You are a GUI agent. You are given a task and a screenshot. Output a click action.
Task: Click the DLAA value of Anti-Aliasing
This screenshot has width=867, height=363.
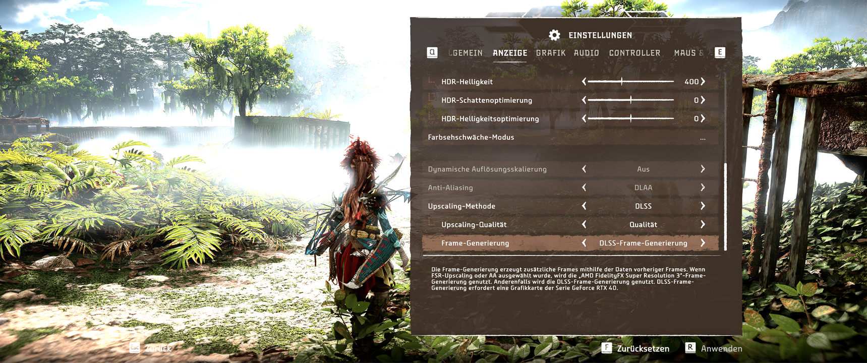point(643,188)
